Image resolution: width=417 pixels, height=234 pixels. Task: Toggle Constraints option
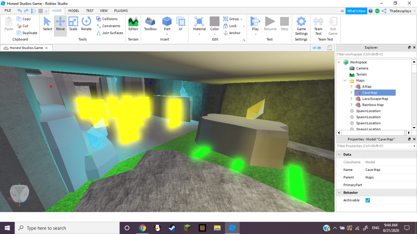click(108, 26)
